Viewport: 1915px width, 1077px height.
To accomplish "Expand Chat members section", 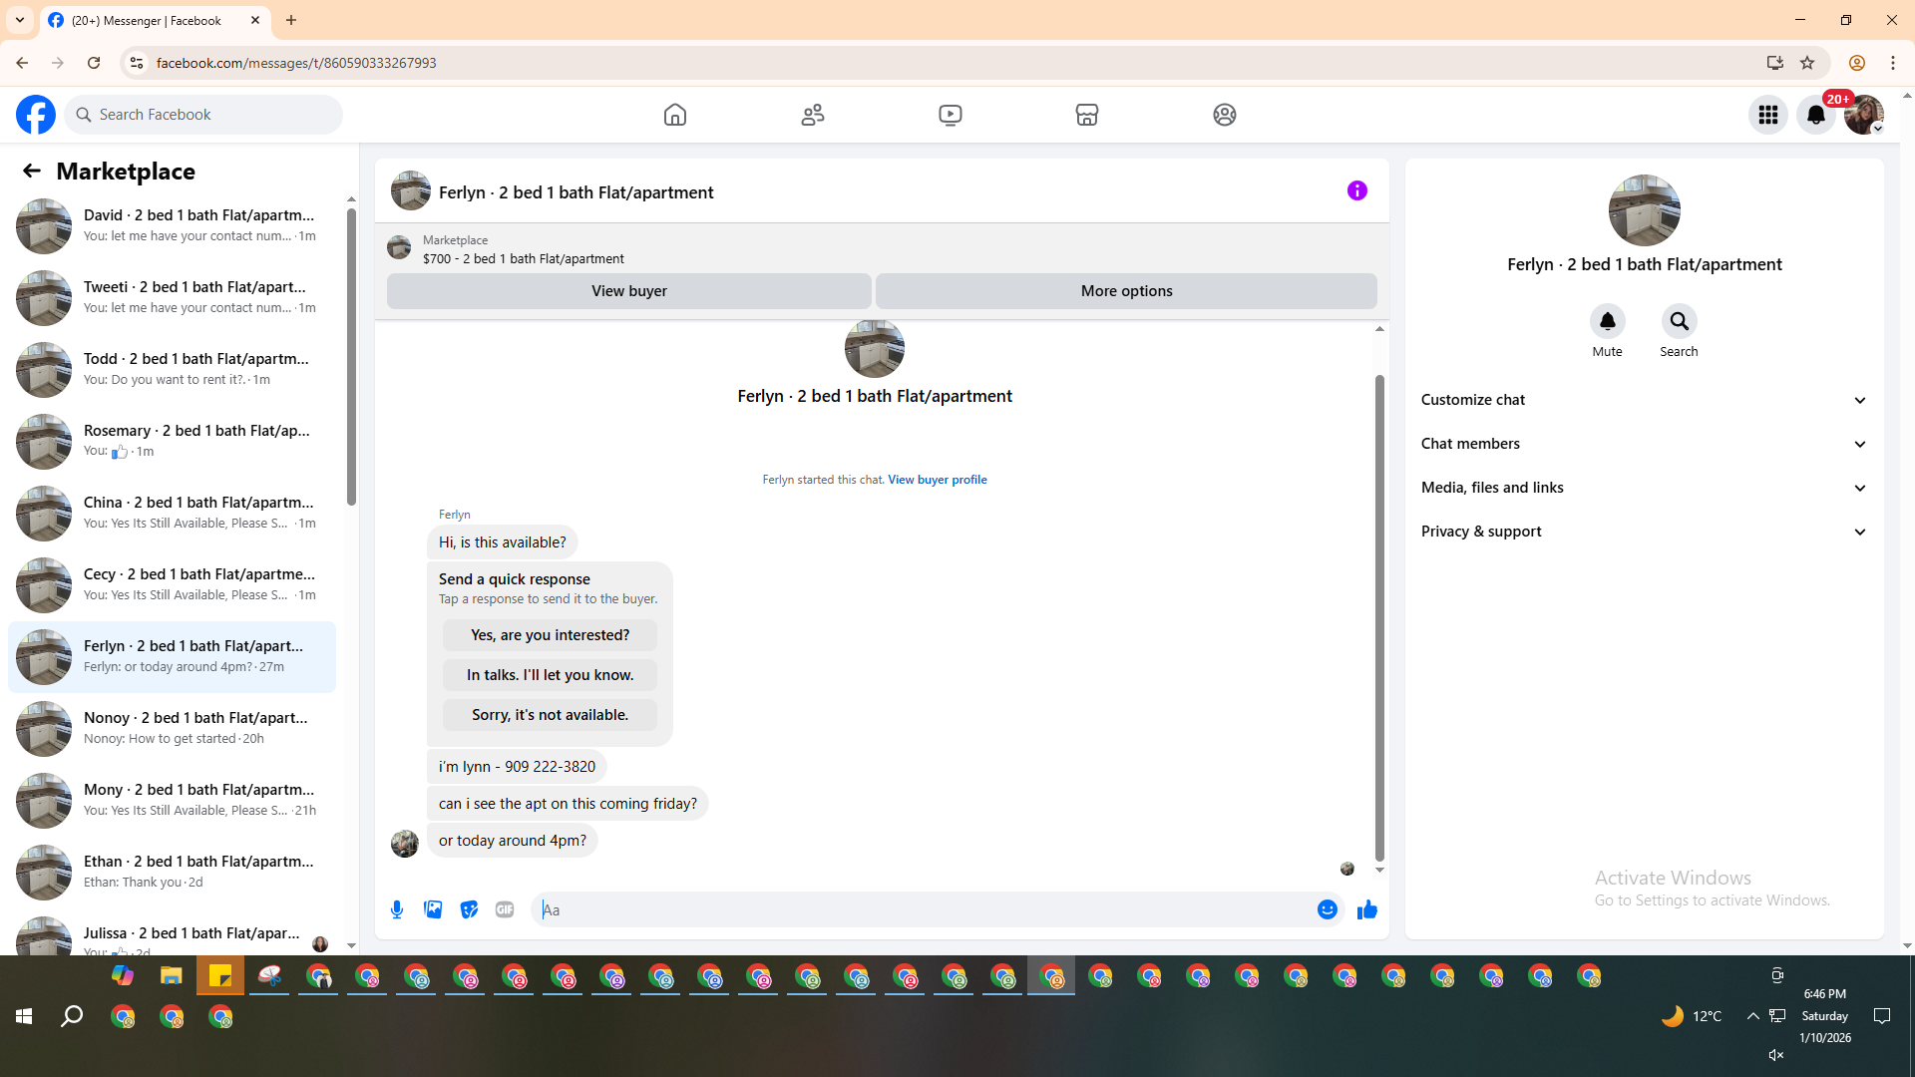I will click(x=1643, y=444).
